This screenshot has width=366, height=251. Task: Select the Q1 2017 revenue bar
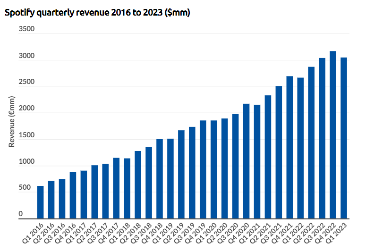(84, 194)
